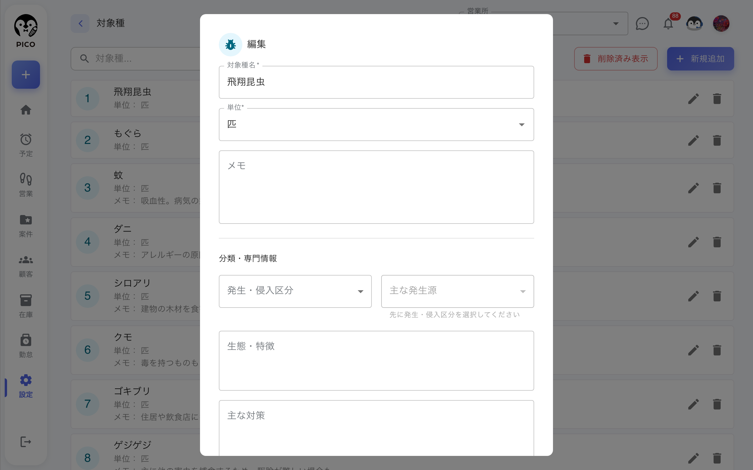Delete the ダニ row with trash icon

[717, 242]
